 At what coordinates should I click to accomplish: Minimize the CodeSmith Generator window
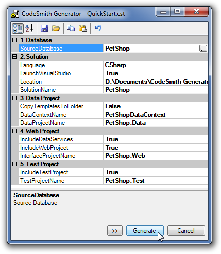tap(163, 12)
